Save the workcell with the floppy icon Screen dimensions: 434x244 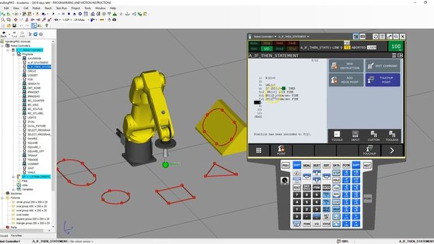(14, 26)
